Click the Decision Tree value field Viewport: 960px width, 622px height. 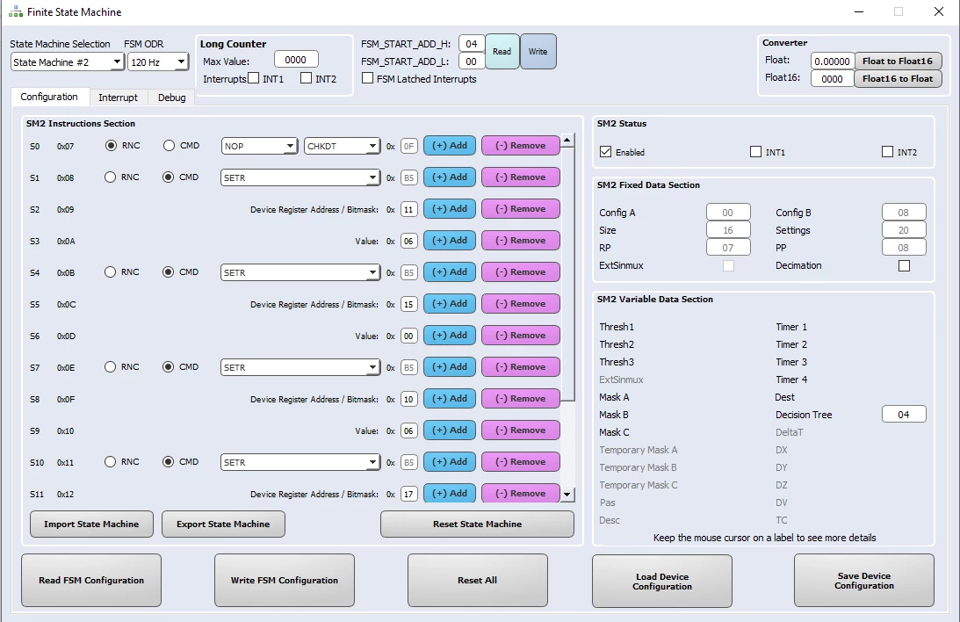904,415
